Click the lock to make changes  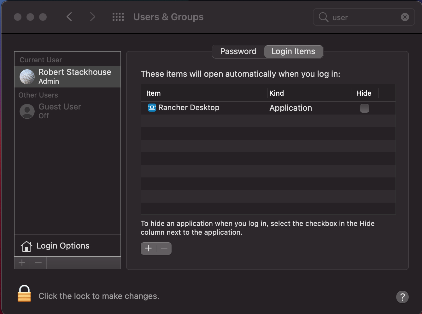click(x=24, y=294)
